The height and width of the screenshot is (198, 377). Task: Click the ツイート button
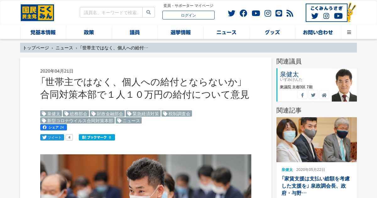coord(52,137)
